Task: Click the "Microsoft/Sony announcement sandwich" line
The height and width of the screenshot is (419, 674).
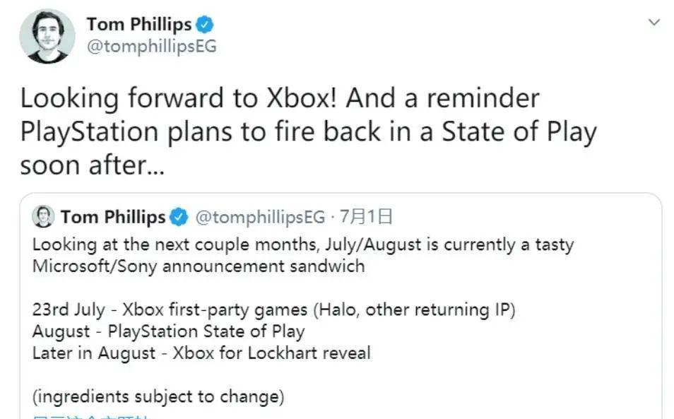Action: (199, 266)
